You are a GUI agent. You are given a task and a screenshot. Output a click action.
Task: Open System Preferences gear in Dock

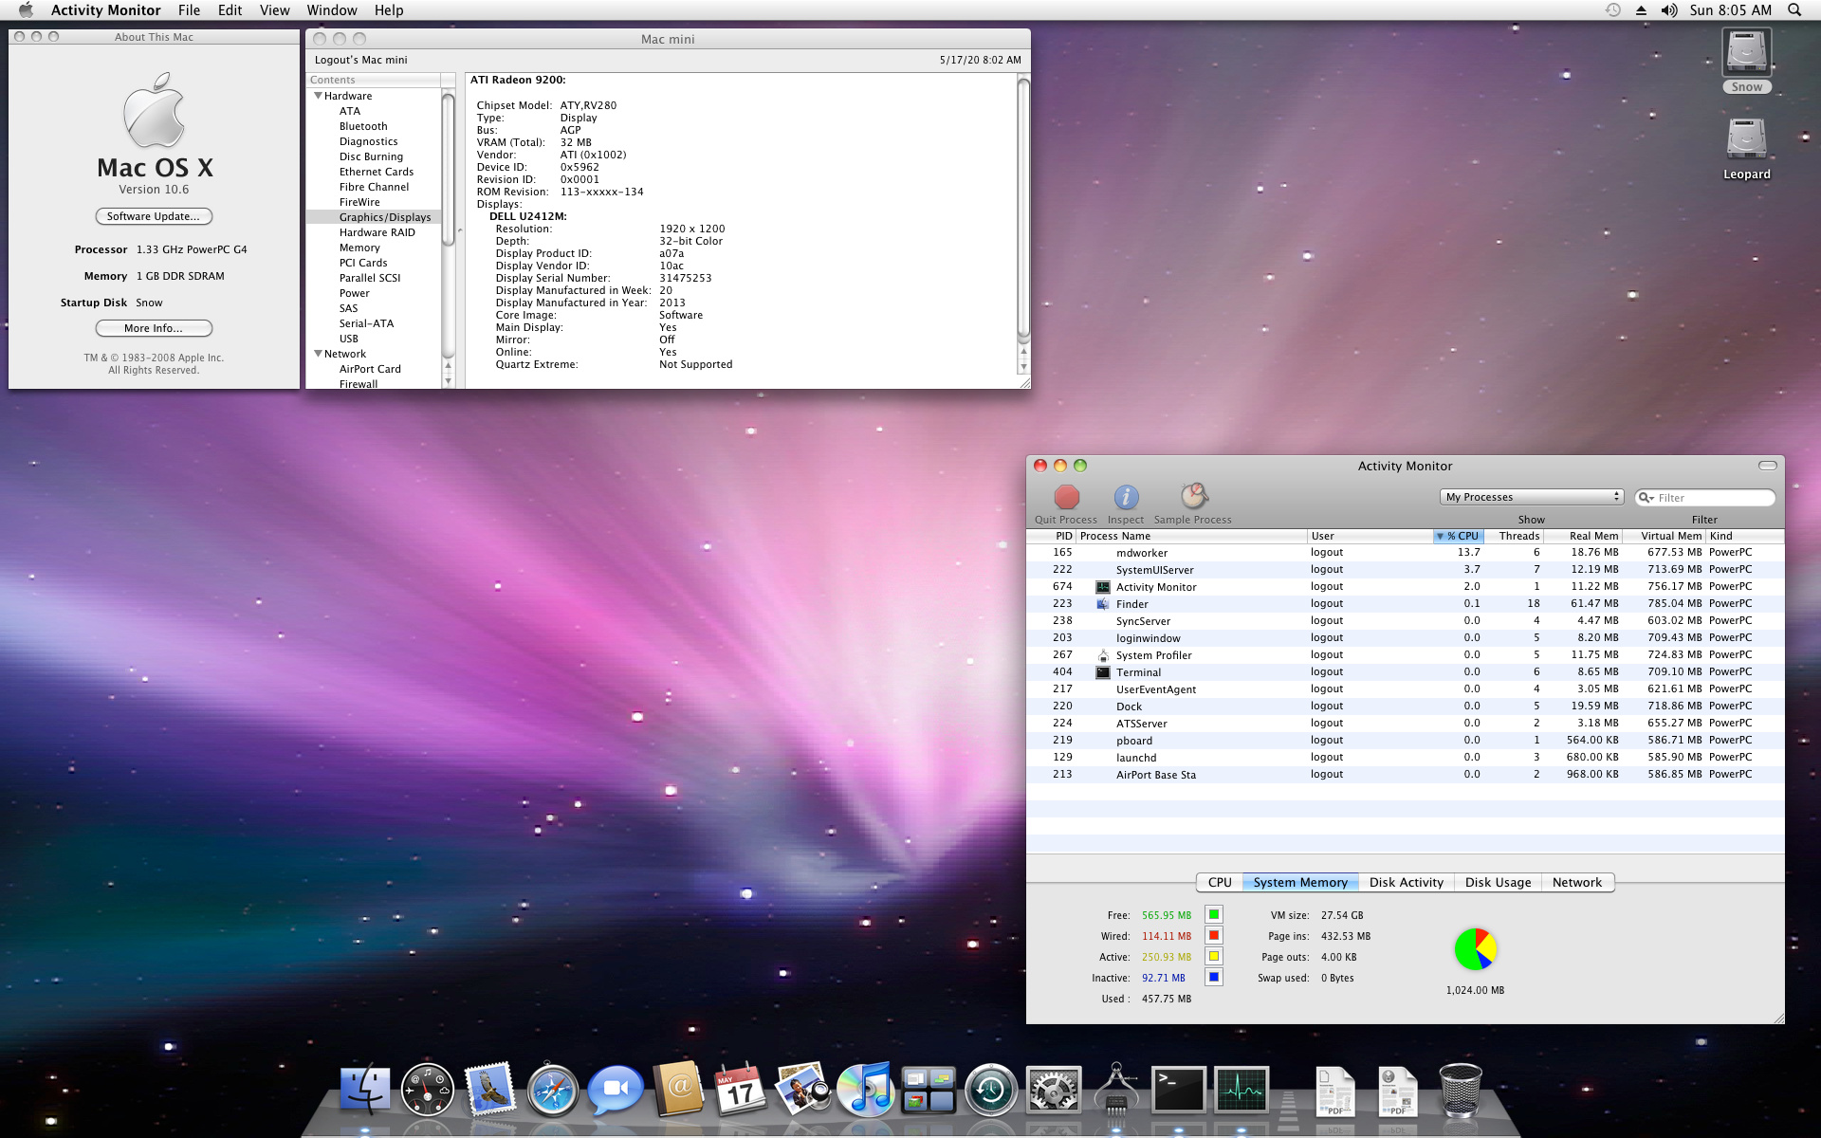tap(1053, 1090)
